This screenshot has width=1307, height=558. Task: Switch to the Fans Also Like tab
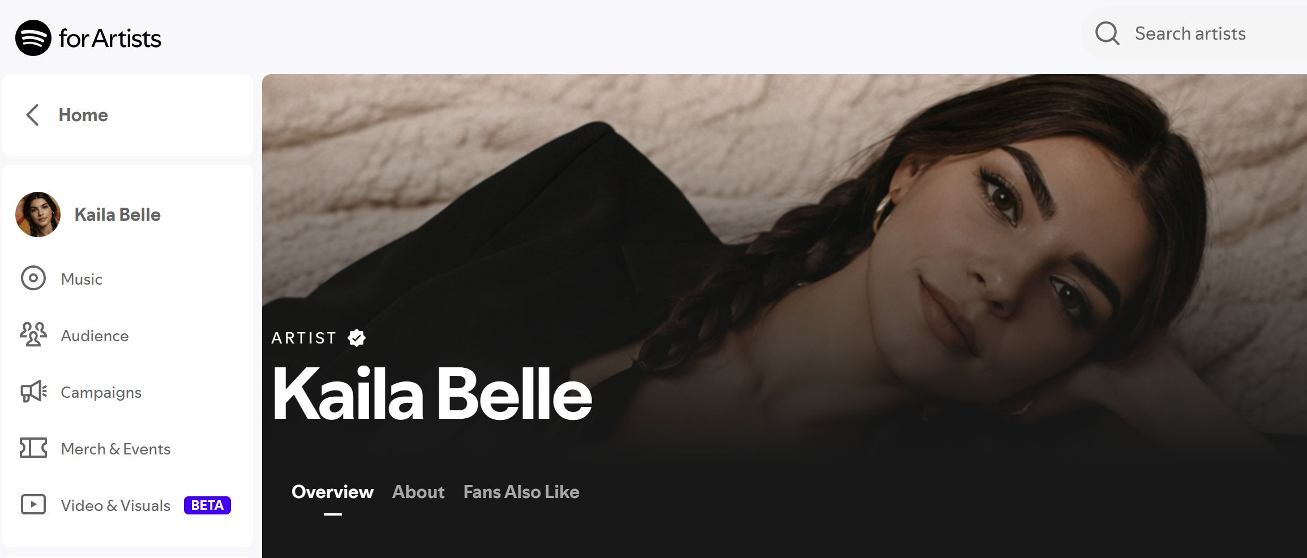point(521,492)
